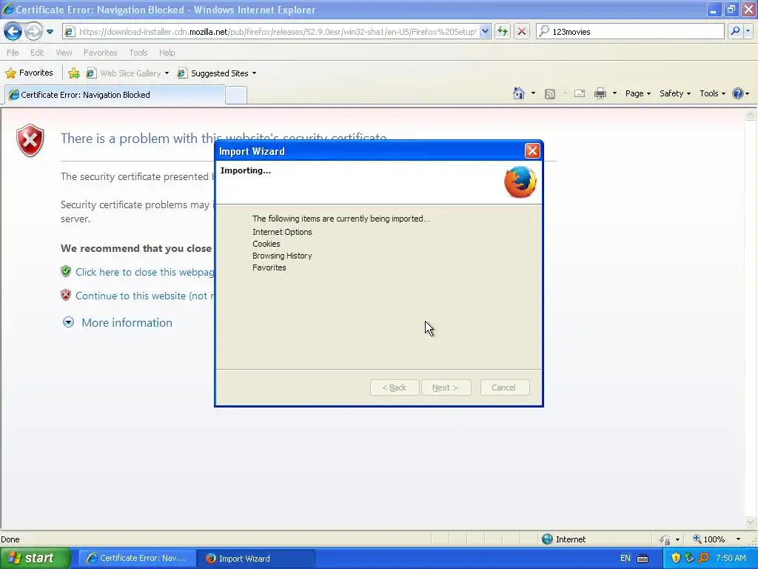Switch to Certificate Error taskbar button

click(137, 559)
